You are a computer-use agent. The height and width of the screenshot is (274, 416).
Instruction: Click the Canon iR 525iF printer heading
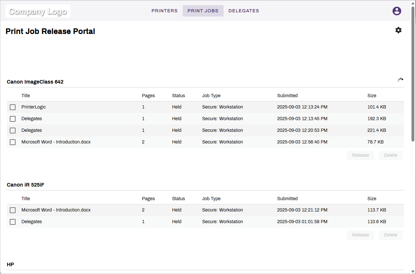coord(25,185)
